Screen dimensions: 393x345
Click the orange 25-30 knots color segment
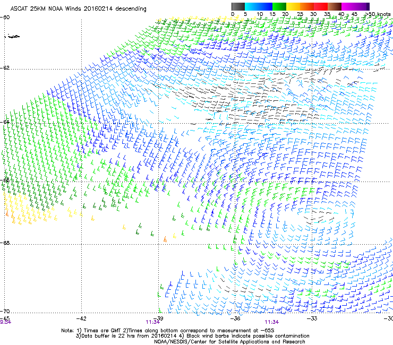click(x=307, y=6)
